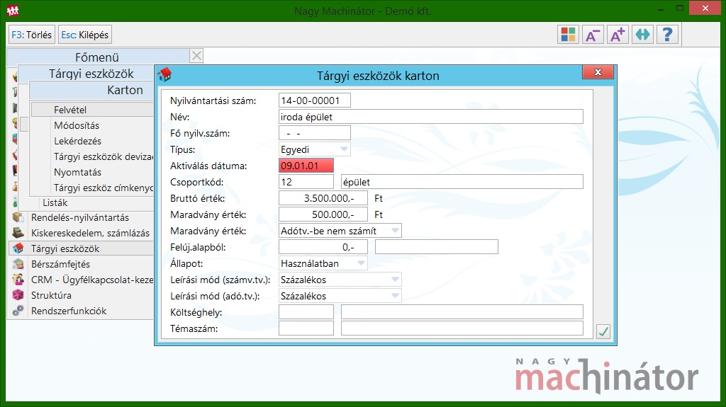Click the Név field containing iroda épület
Screen dimensions: 726x407
pyautogui.click(x=430, y=117)
